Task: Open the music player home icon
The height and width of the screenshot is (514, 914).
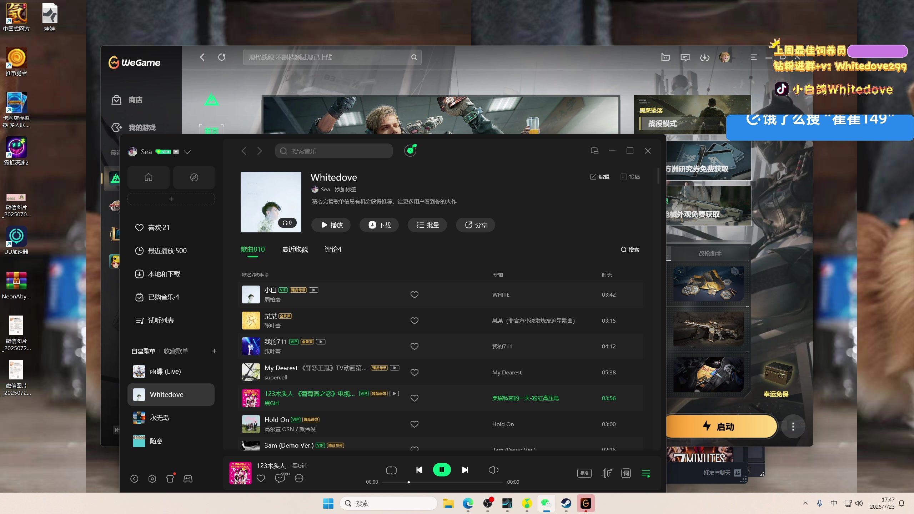Action: tap(149, 177)
